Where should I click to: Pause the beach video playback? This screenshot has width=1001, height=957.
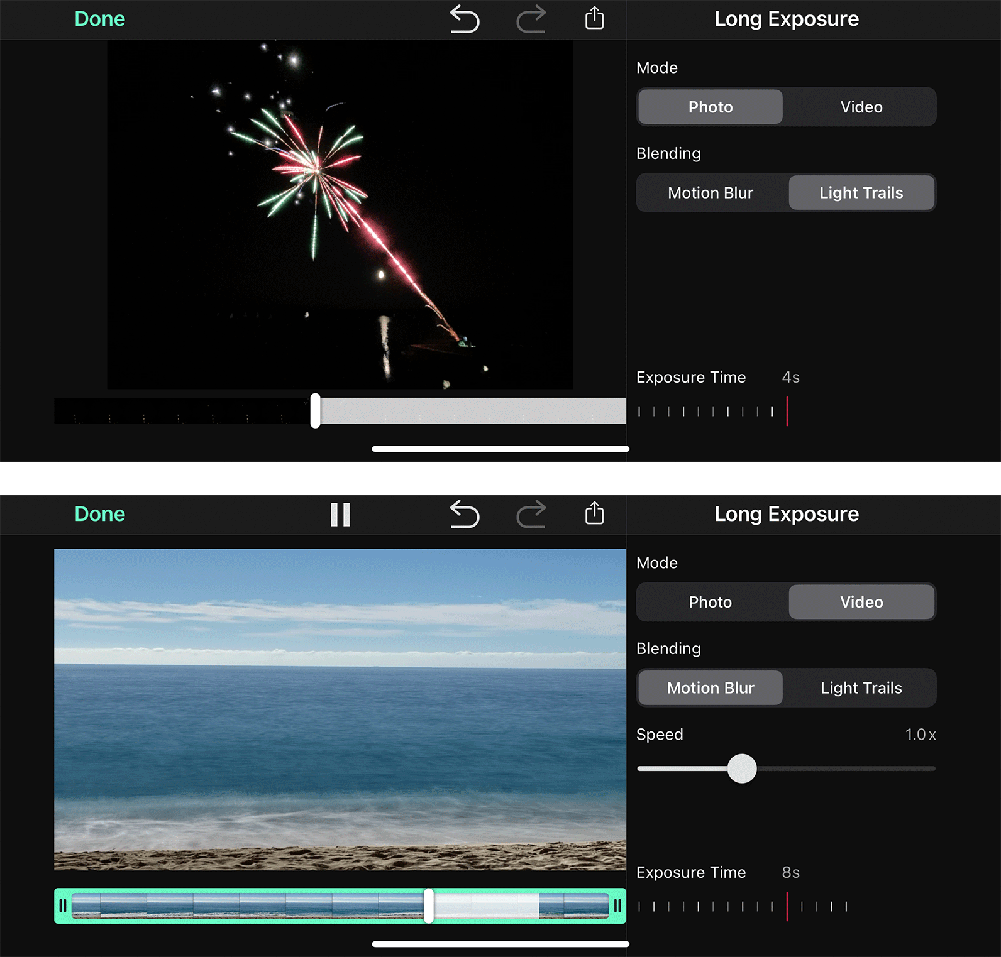(x=340, y=515)
